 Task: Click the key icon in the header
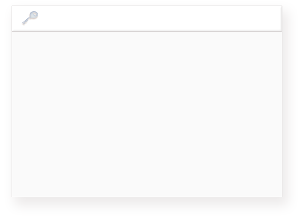[30, 18]
